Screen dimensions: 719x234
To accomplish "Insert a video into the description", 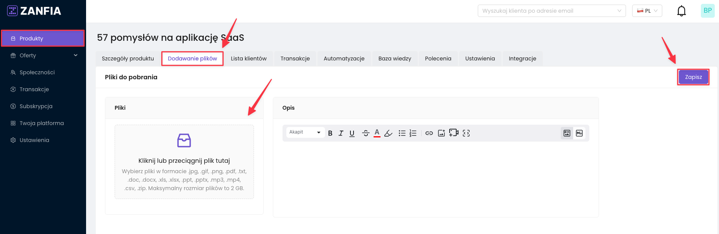I will (454, 133).
